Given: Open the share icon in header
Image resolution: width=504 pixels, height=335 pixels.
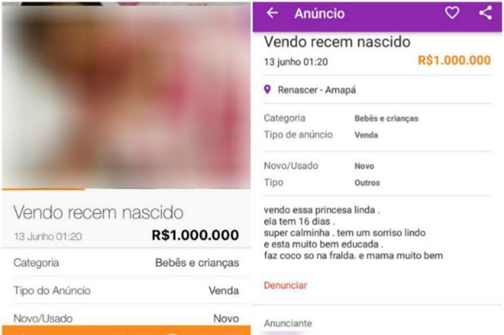Looking at the screenshot, I should point(485,13).
